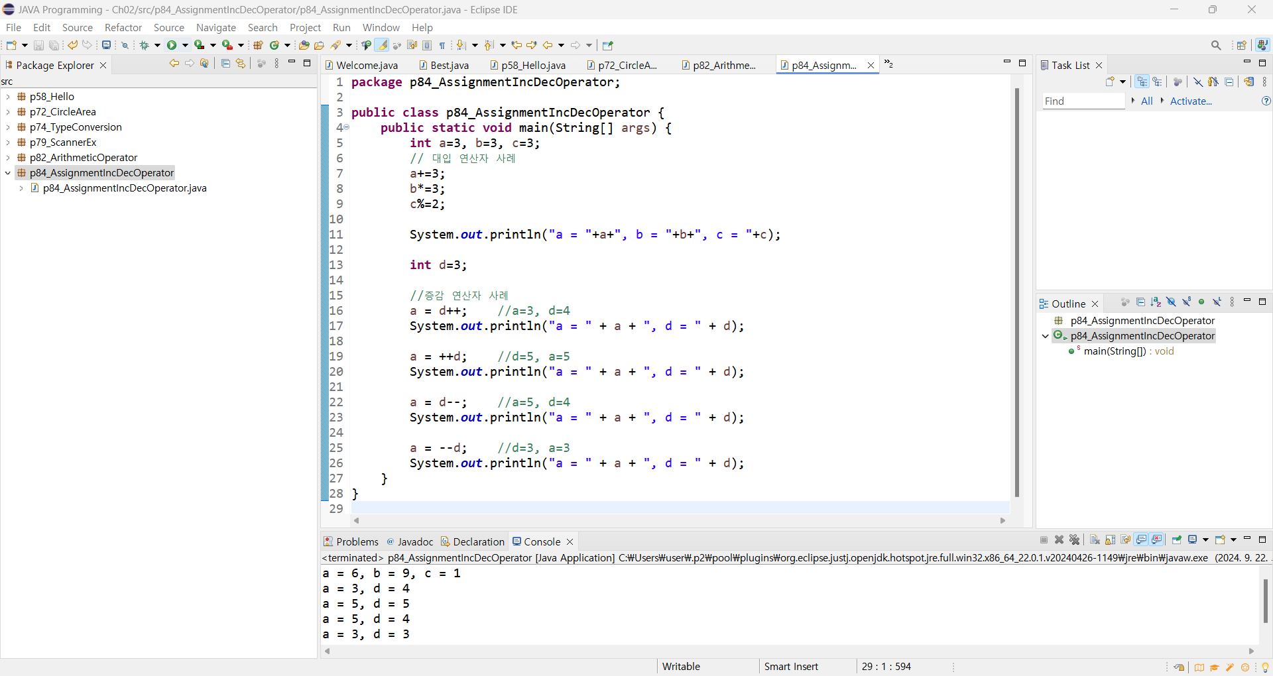Click the Clear Console icon

(x=1095, y=540)
